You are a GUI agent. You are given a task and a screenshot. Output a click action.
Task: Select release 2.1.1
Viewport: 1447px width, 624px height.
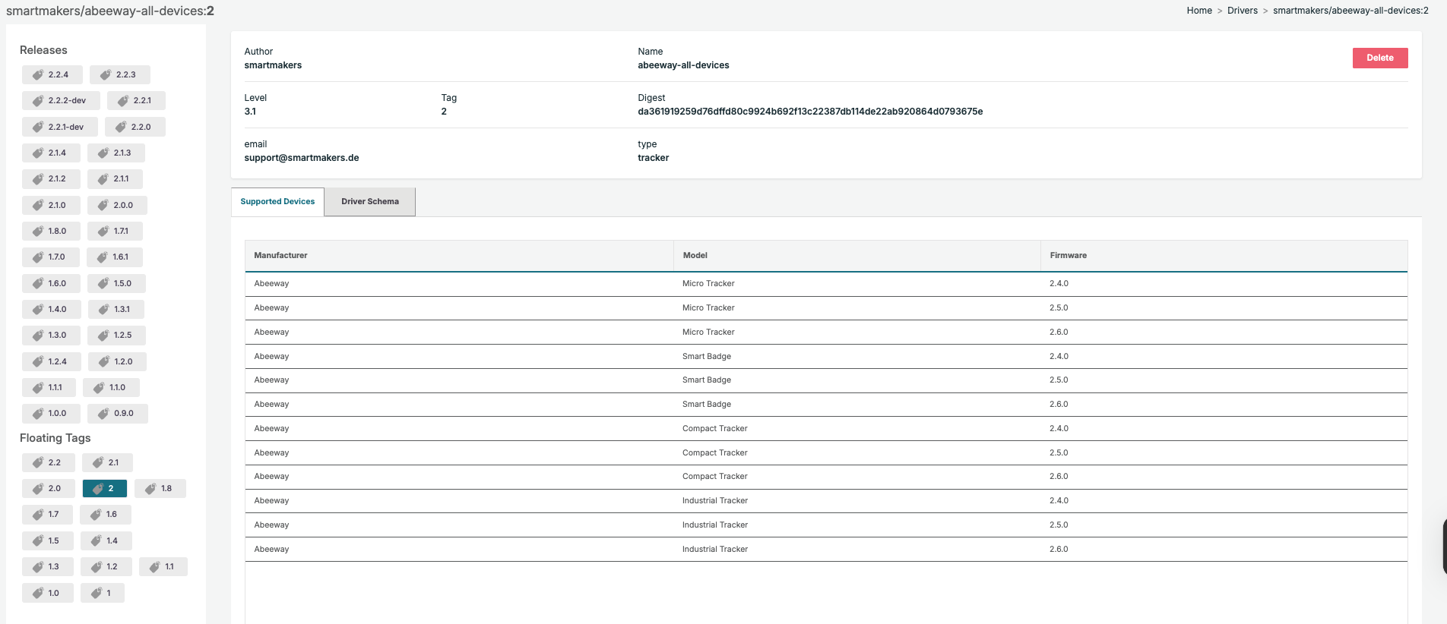[x=115, y=178]
